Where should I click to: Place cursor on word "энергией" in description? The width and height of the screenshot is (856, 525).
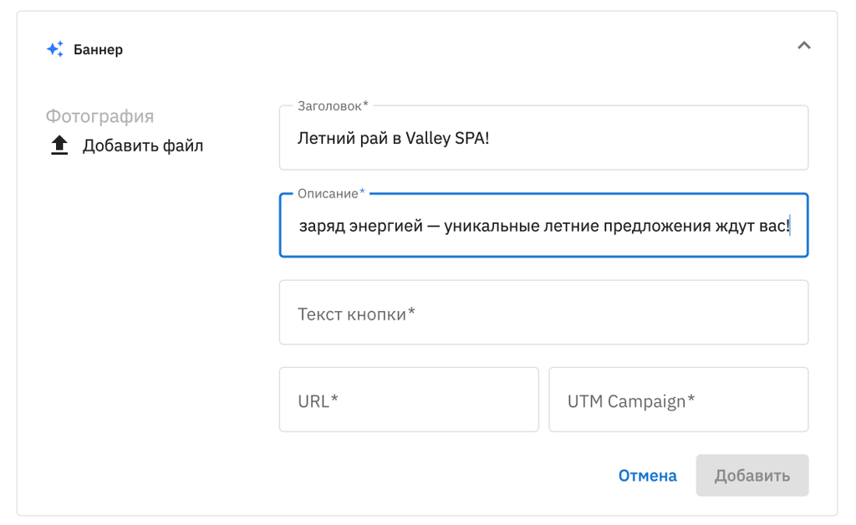[385, 226]
